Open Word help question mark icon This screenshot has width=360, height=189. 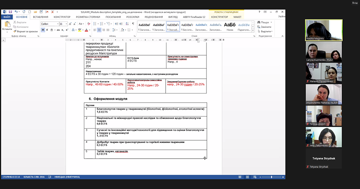point(259,12)
